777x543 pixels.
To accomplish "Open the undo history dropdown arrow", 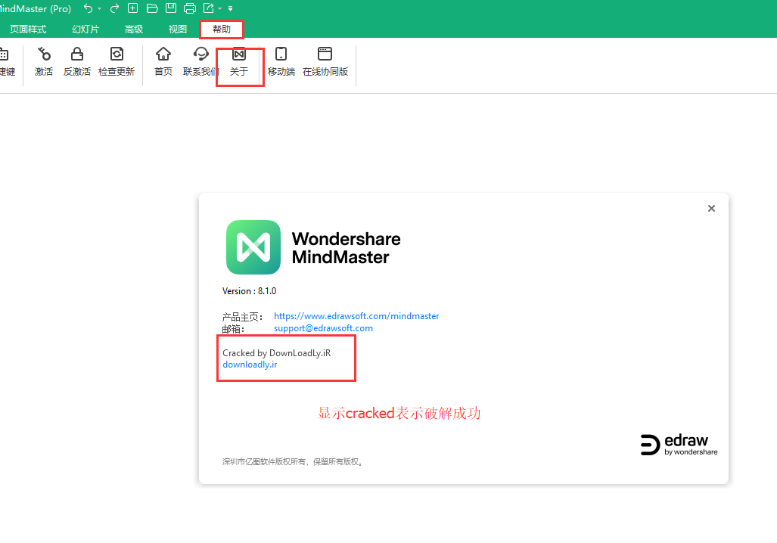I will point(100,9).
